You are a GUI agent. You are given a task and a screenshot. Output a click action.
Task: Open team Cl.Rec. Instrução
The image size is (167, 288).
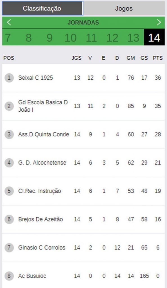(39, 191)
